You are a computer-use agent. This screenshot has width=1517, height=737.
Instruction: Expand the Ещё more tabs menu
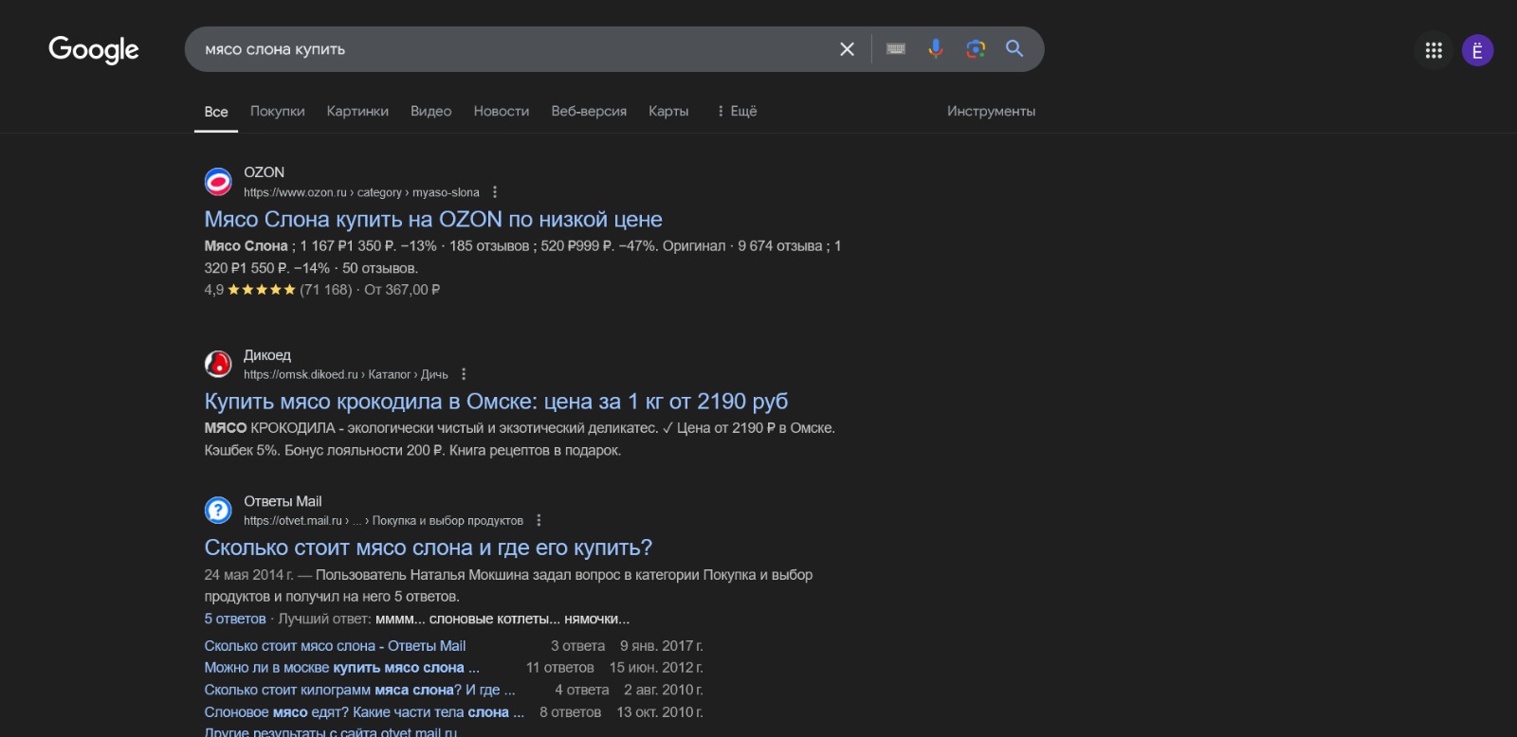737,111
